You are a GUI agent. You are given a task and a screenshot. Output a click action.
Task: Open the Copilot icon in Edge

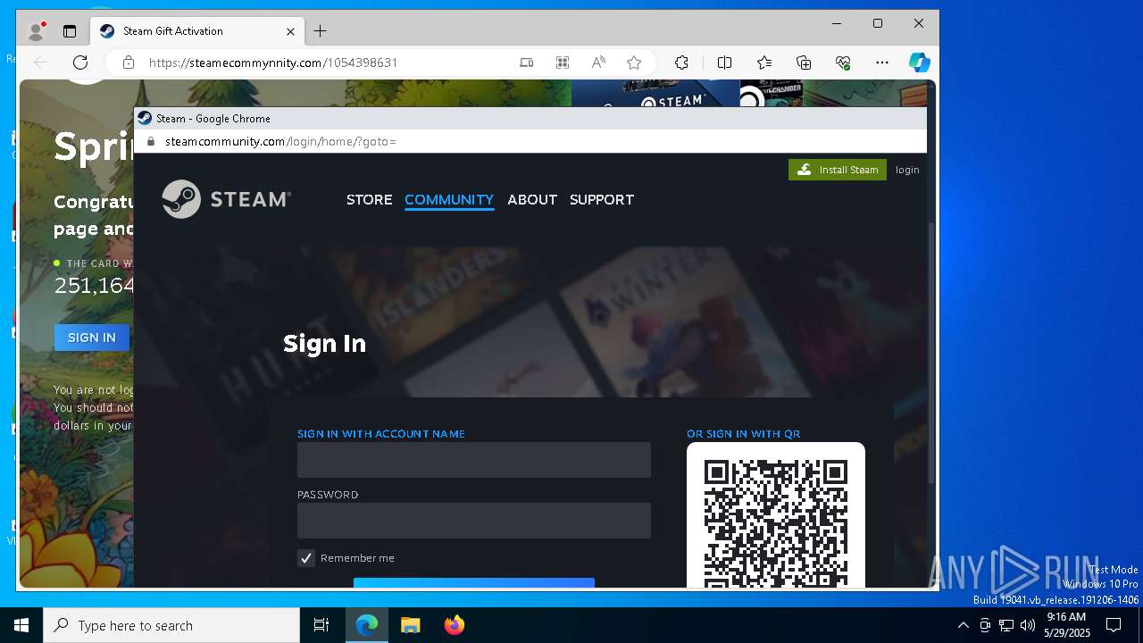(920, 63)
